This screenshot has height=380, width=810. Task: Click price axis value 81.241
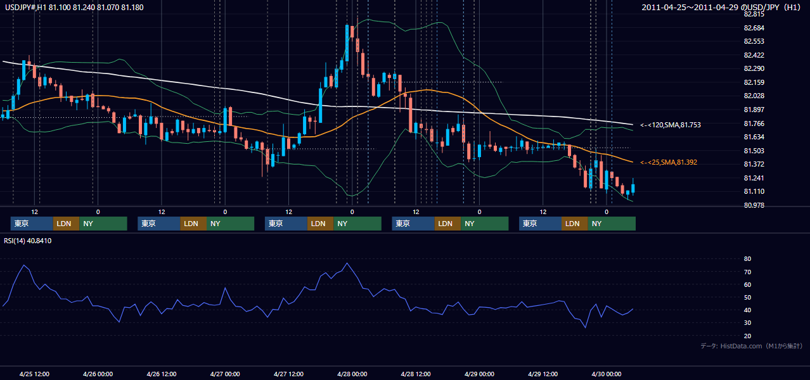(x=754, y=178)
